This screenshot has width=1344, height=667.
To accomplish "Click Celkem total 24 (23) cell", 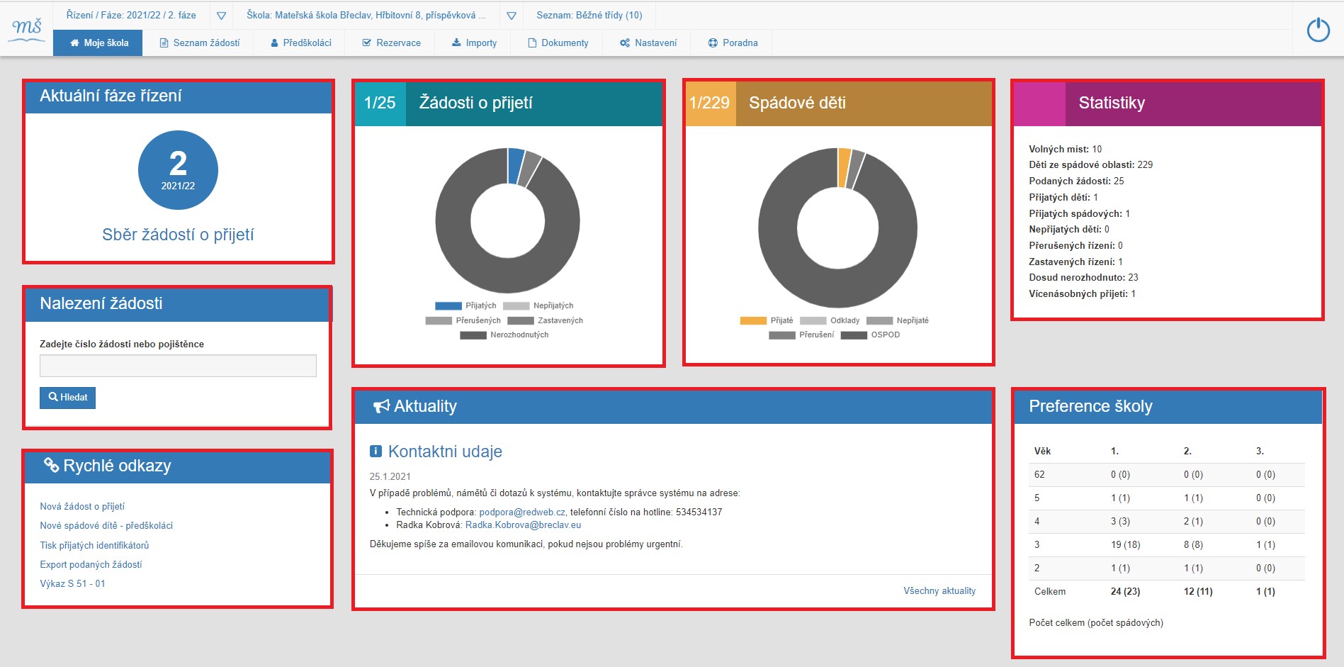I will pyautogui.click(x=1125, y=591).
